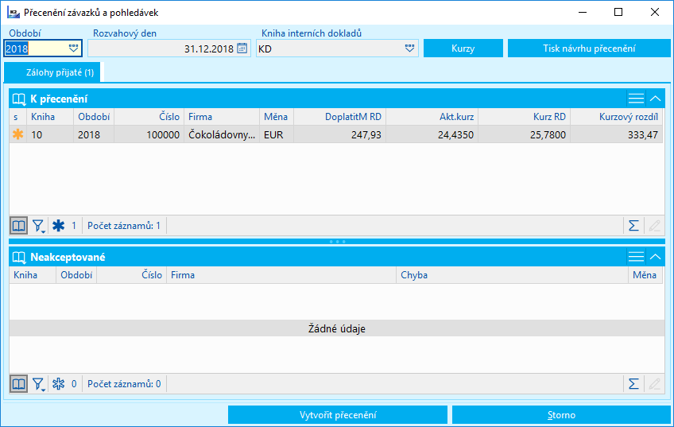Click the EUR currency cell

(x=277, y=134)
